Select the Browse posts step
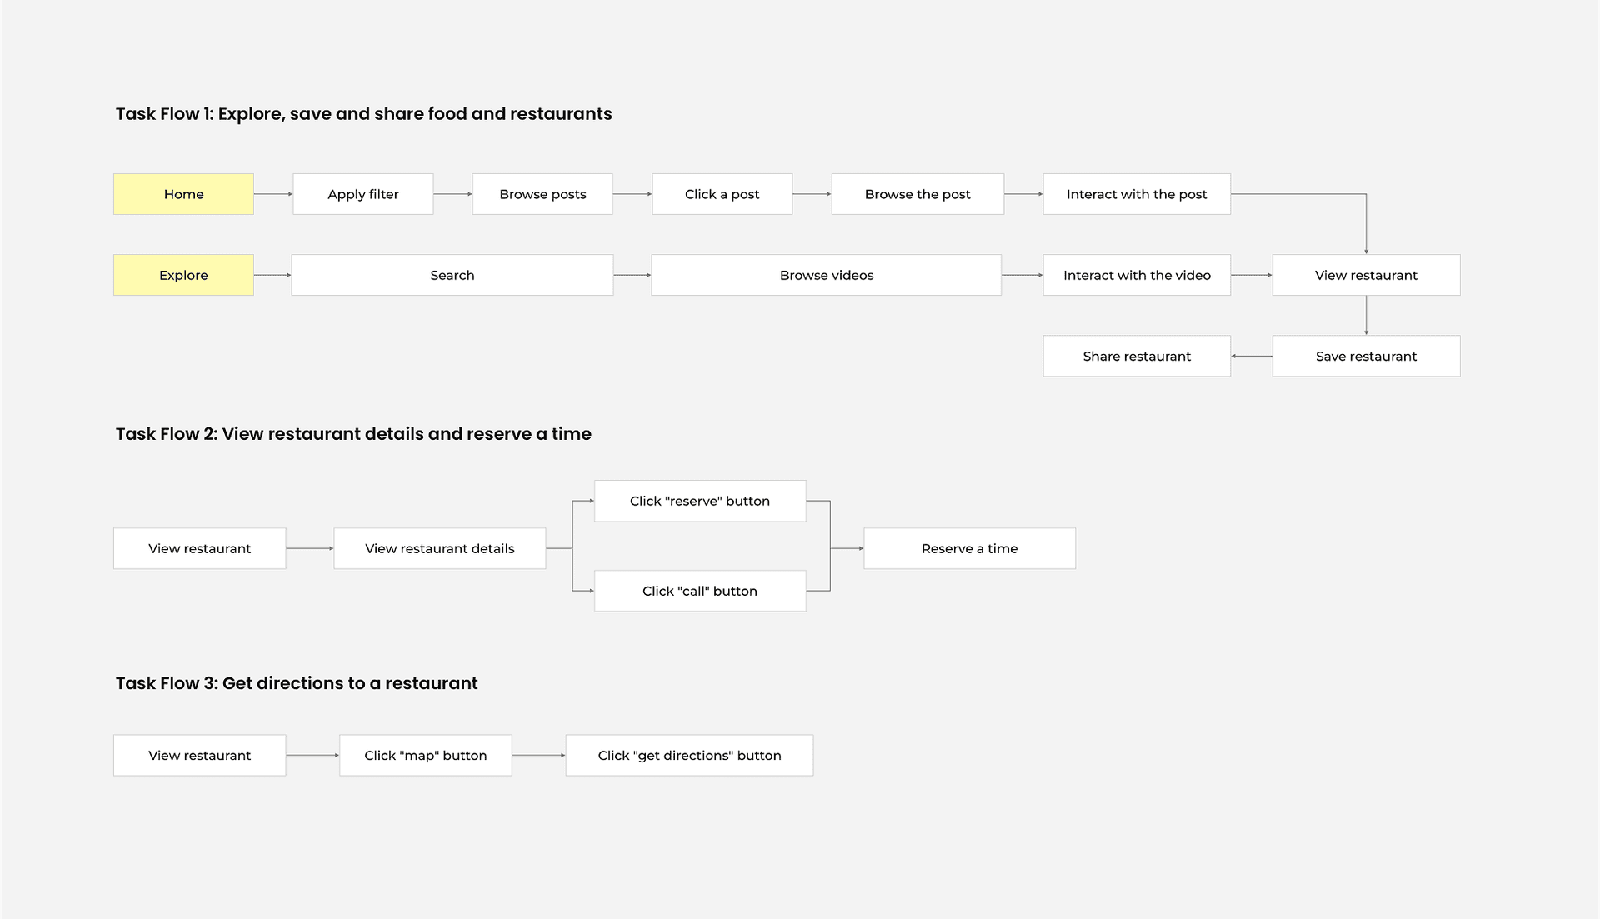 (542, 194)
